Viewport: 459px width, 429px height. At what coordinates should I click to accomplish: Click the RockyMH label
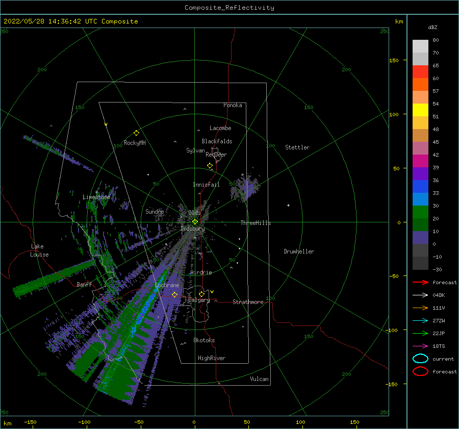[135, 143]
